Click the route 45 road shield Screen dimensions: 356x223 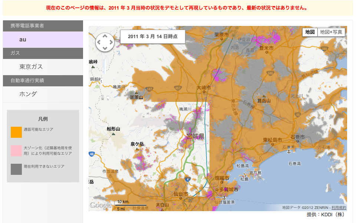298,114
